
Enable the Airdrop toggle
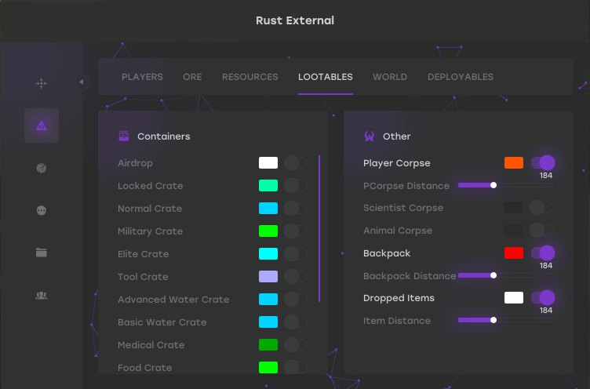tap(295, 163)
